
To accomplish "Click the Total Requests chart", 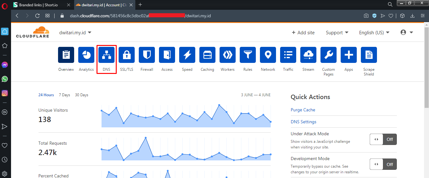I will [186, 149].
